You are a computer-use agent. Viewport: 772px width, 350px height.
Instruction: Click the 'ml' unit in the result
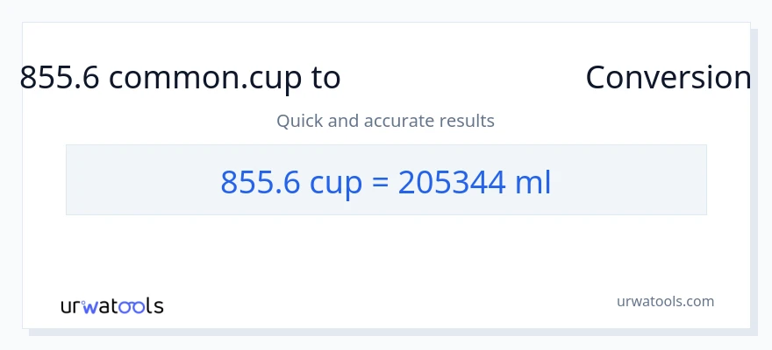[x=534, y=181]
